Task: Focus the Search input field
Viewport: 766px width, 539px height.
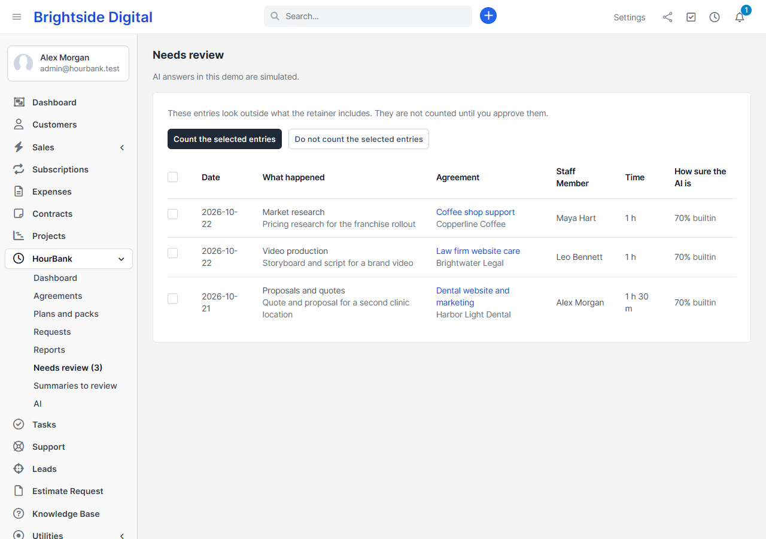Action: 368,16
